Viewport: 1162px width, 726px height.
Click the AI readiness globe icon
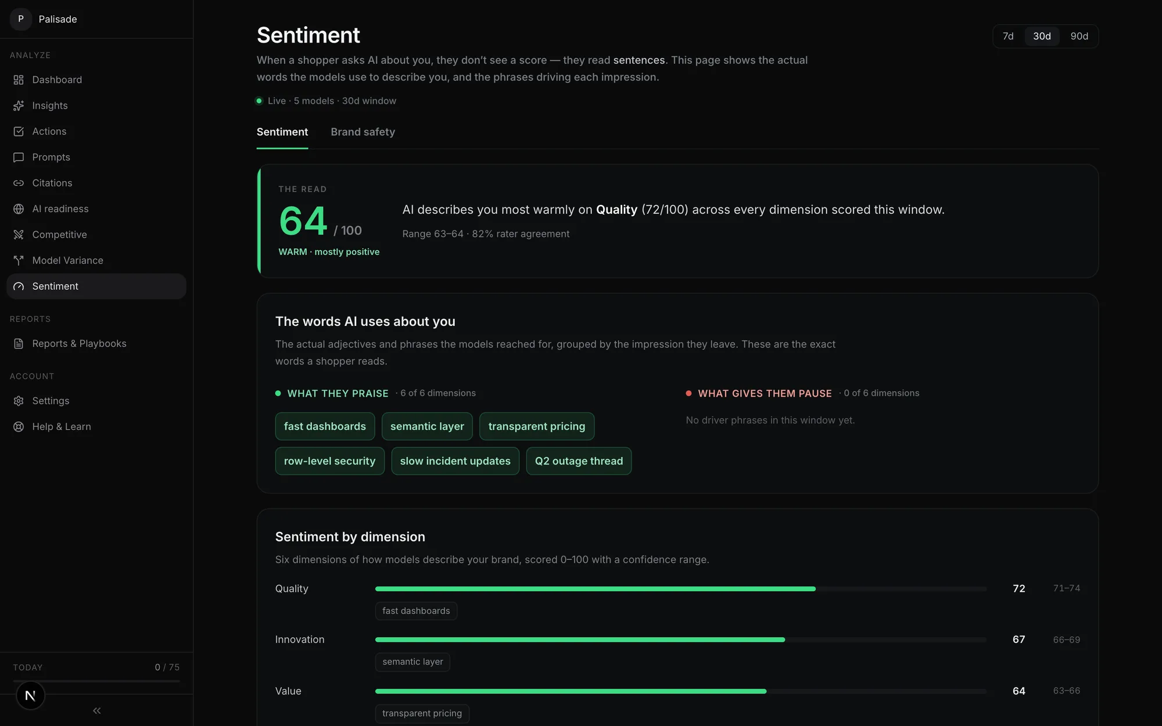pos(19,209)
